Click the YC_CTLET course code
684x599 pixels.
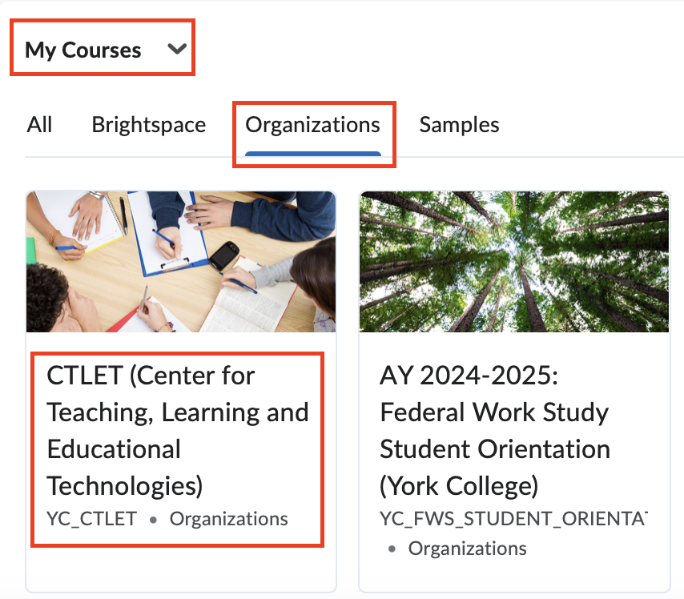tap(92, 519)
